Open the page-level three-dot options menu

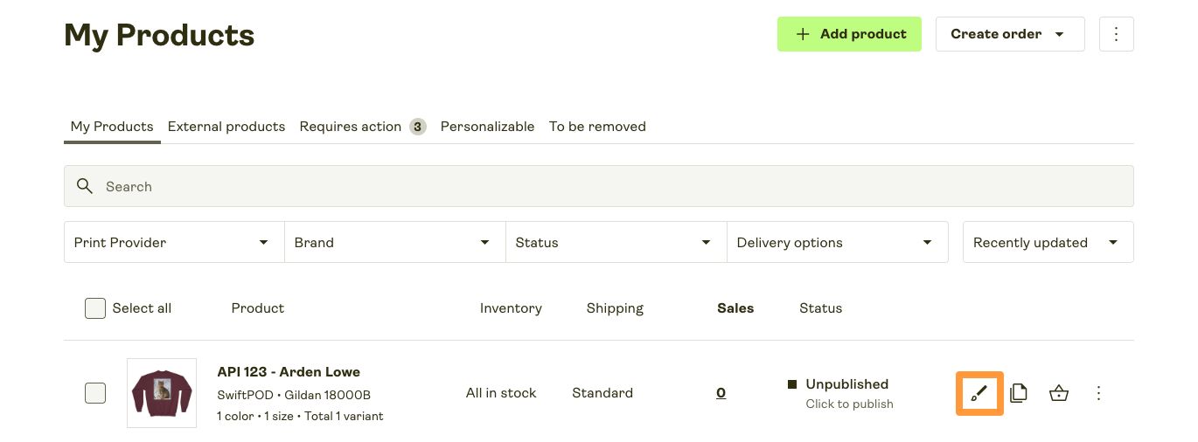point(1116,34)
